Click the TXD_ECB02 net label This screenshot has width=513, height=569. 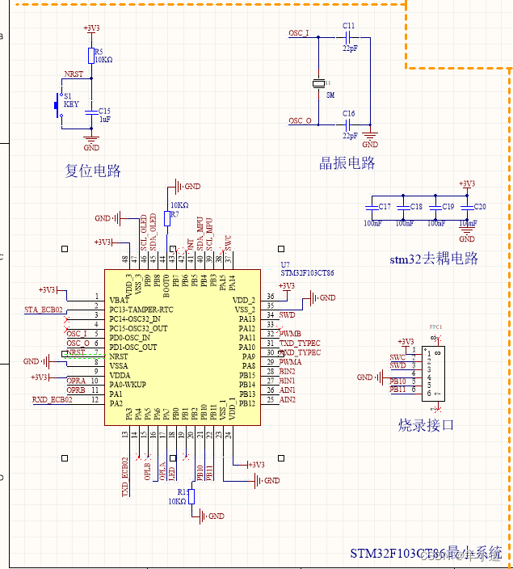(125, 477)
